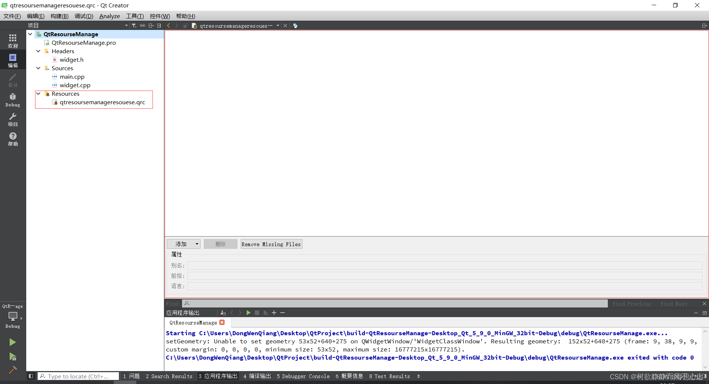The image size is (709, 384).
Task: Open the Welcome (欢迎) mode
Action: (13, 41)
